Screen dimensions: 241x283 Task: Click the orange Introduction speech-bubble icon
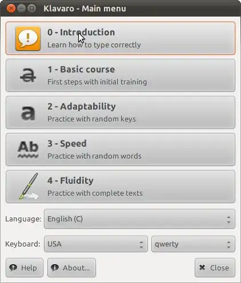[28, 38]
